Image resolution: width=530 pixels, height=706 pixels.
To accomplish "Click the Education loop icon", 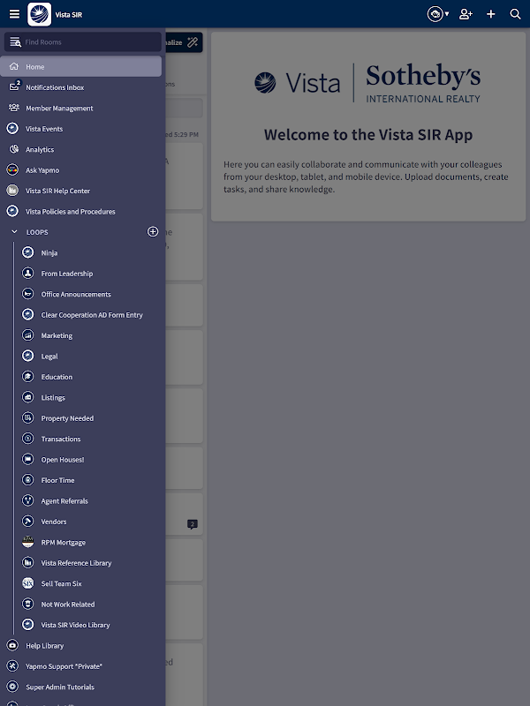I will tap(28, 377).
